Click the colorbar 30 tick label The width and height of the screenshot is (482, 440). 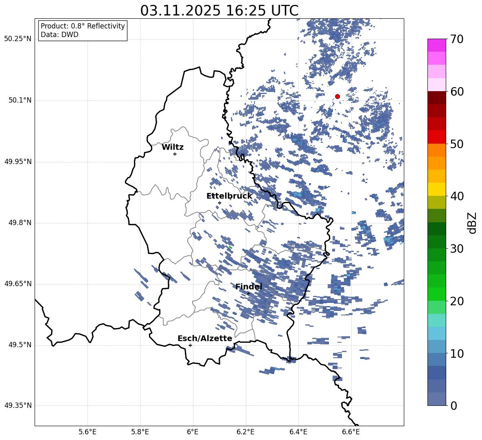(x=457, y=249)
